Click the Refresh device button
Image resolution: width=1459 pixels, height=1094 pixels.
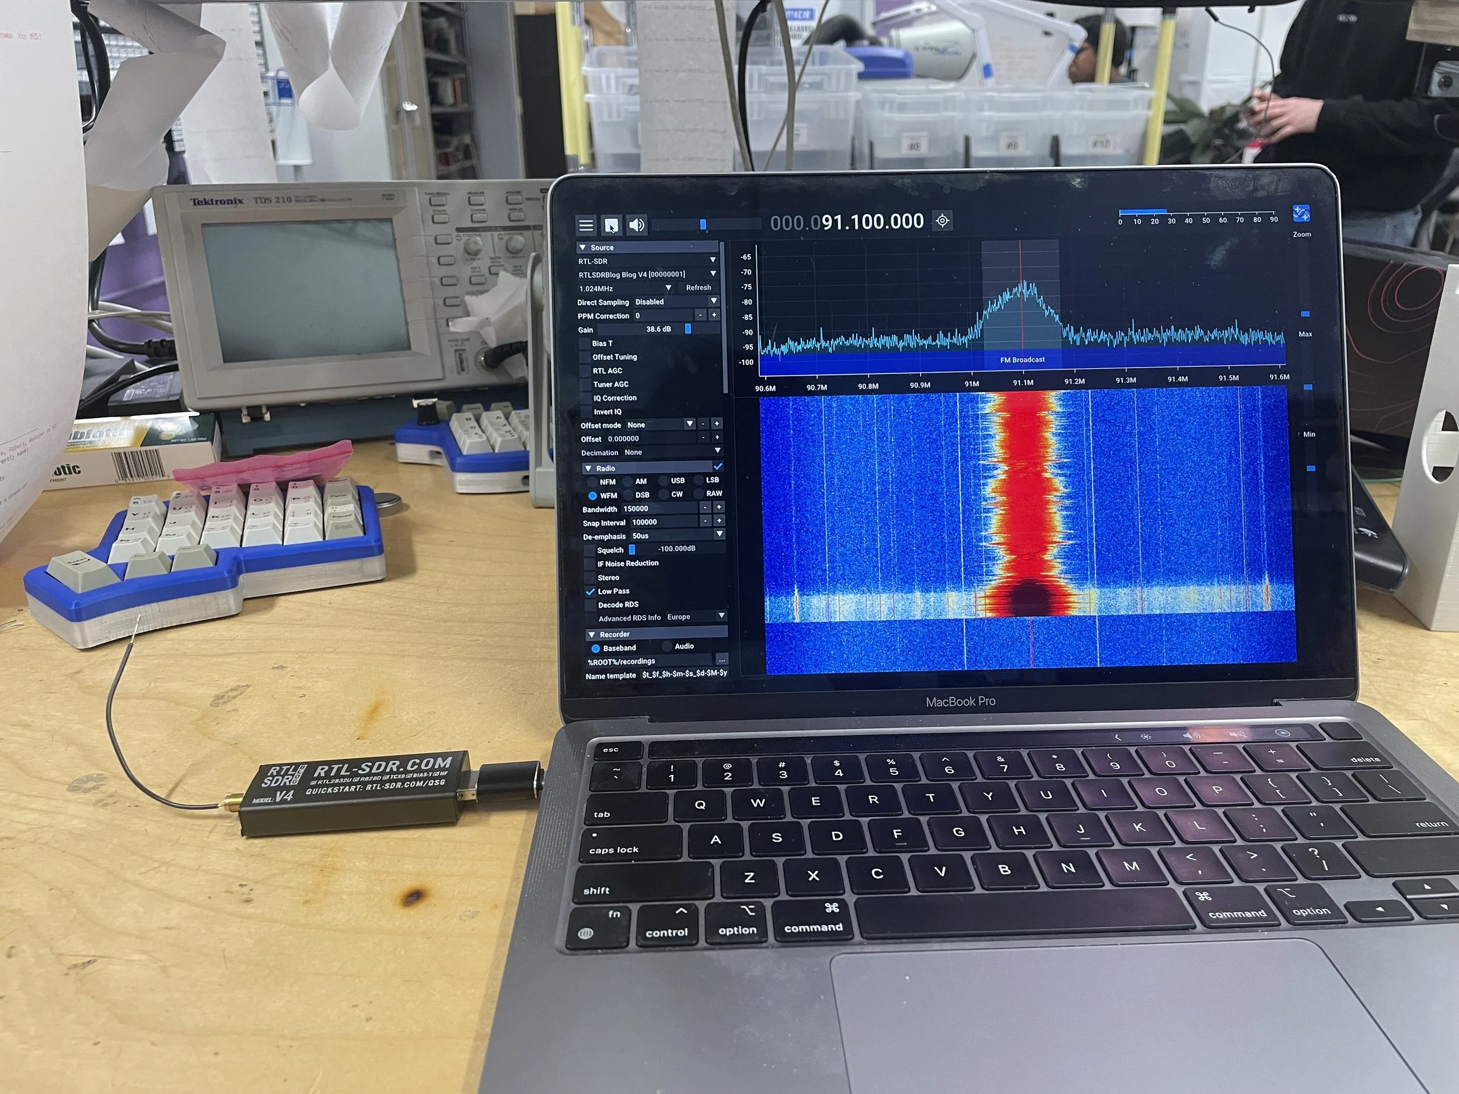pyautogui.click(x=698, y=288)
